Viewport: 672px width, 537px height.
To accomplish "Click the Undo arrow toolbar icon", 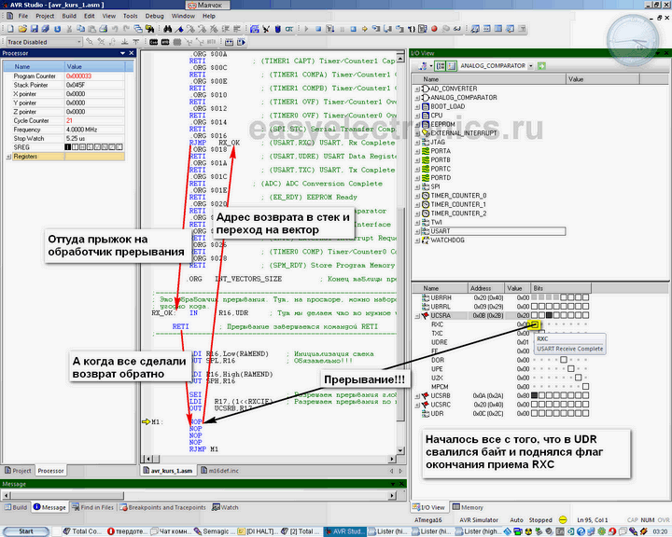I will [115, 29].
